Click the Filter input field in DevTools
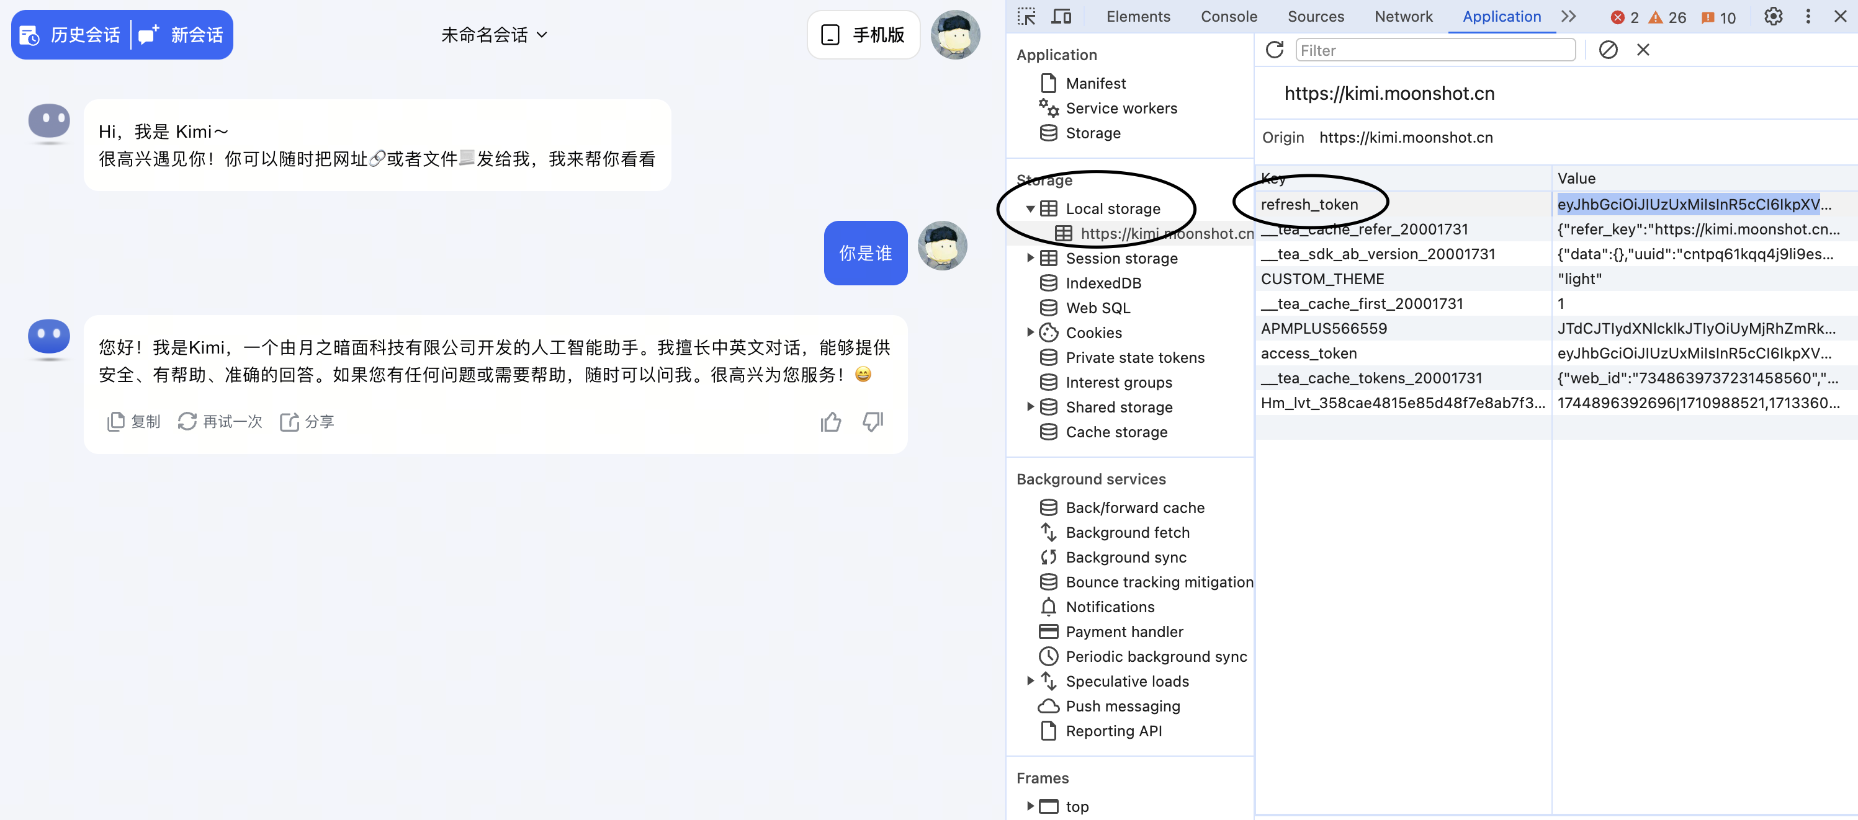The width and height of the screenshot is (1858, 820). [x=1435, y=50]
